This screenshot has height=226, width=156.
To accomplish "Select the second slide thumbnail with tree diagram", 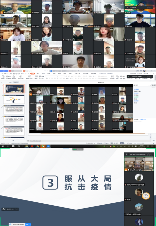I will coord(14,99).
